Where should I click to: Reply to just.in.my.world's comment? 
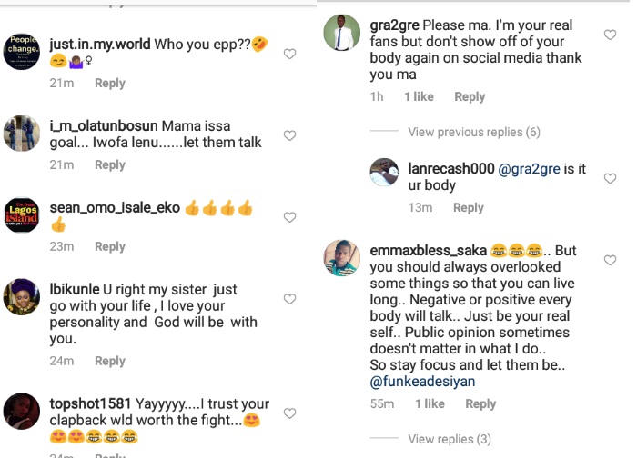click(110, 83)
